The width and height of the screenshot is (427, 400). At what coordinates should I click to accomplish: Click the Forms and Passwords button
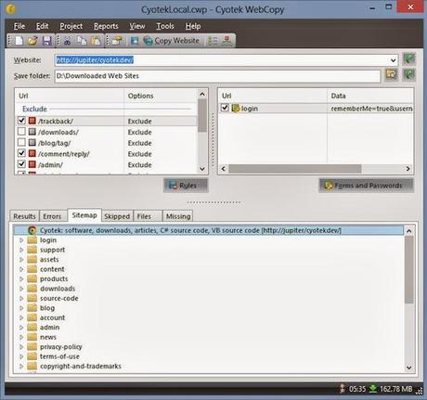366,186
